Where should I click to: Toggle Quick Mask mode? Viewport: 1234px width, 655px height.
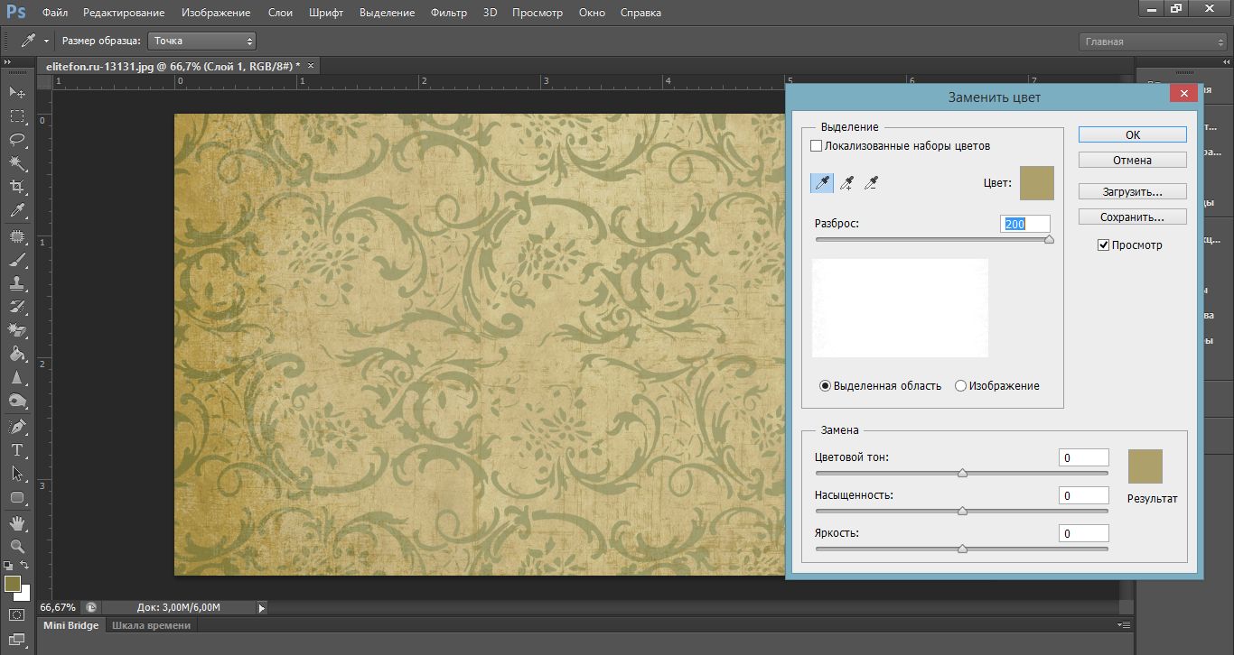(x=17, y=615)
